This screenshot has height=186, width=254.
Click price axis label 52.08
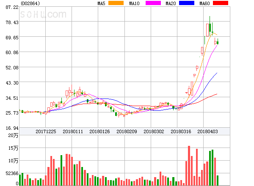[x=12, y=68]
